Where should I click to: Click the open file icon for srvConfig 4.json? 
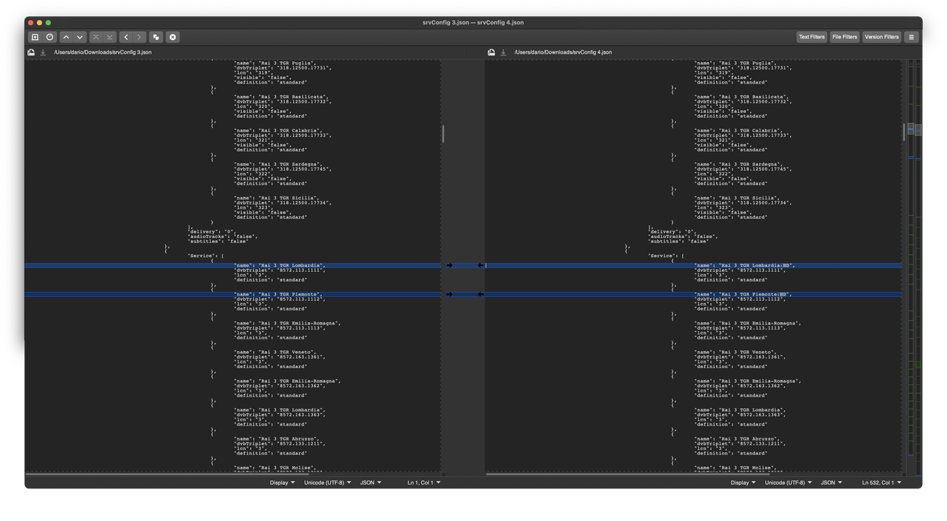pyautogui.click(x=491, y=52)
